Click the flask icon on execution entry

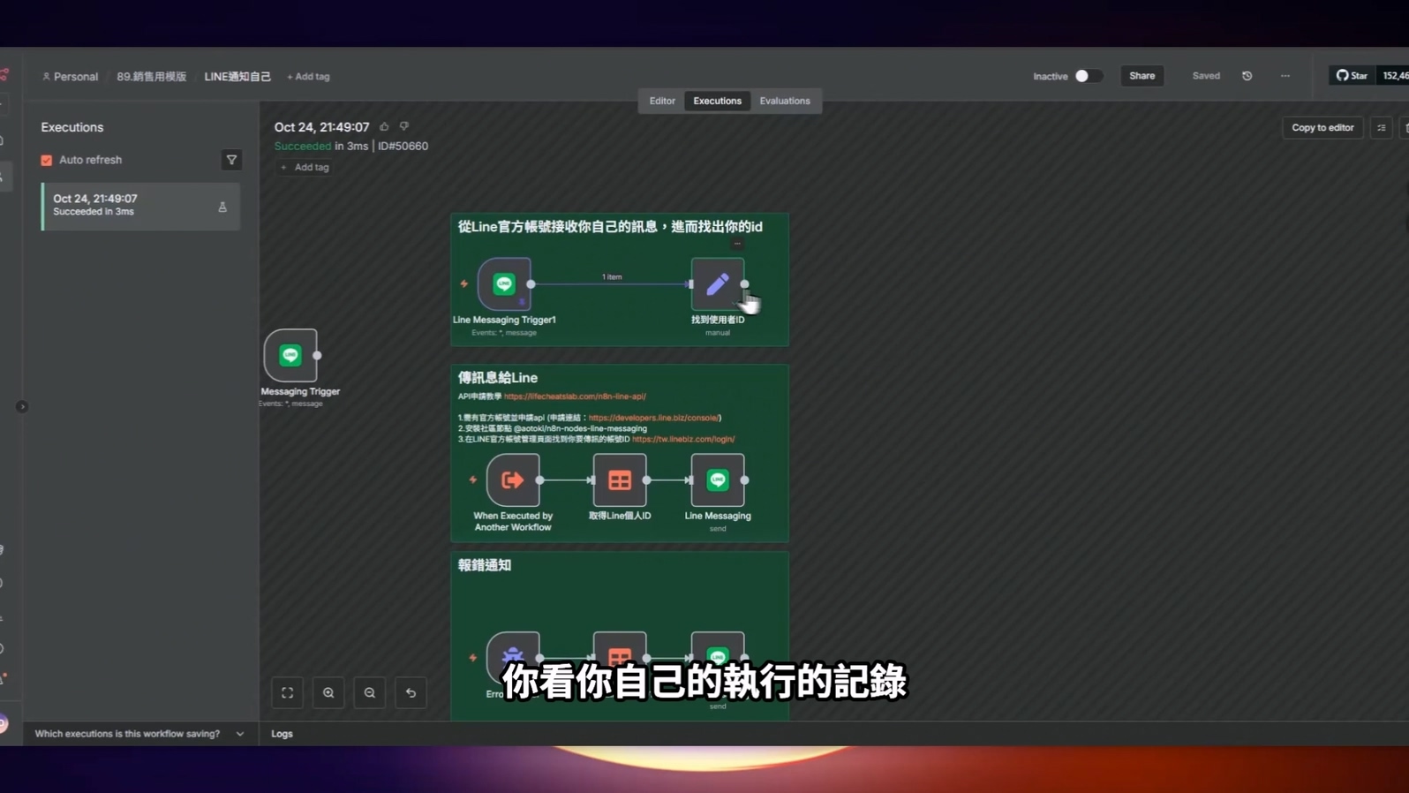(222, 207)
